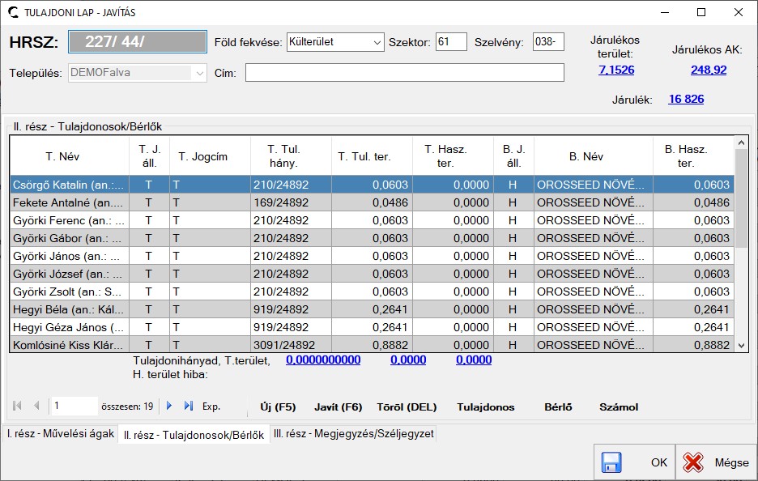Click the Járulékos terület value 7,1526
Viewport: 758px width, 481px height.
click(616, 70)
